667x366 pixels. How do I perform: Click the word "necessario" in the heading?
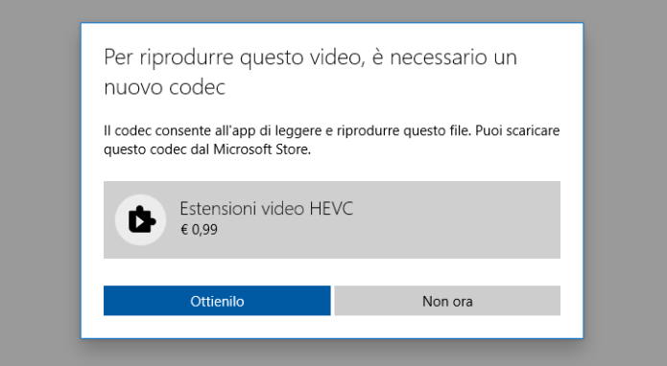click(439, 57)
